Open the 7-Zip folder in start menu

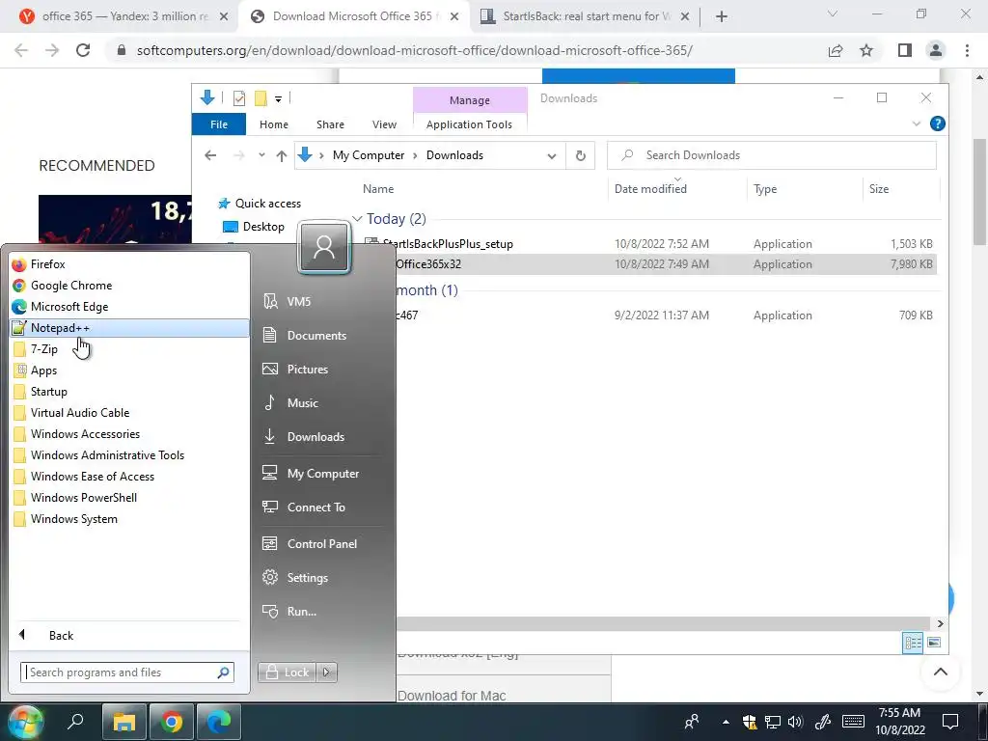pos(129,349)
